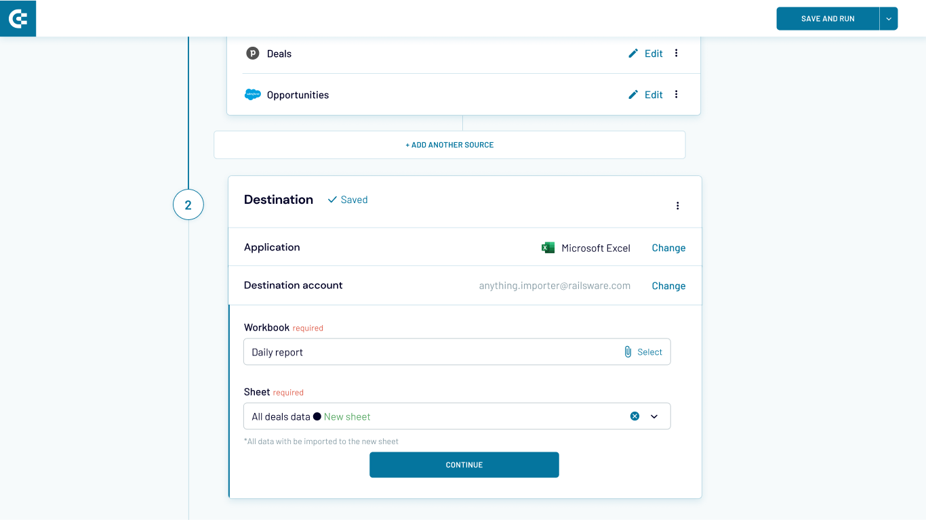Open the three-dot menu for Deals

676,53
